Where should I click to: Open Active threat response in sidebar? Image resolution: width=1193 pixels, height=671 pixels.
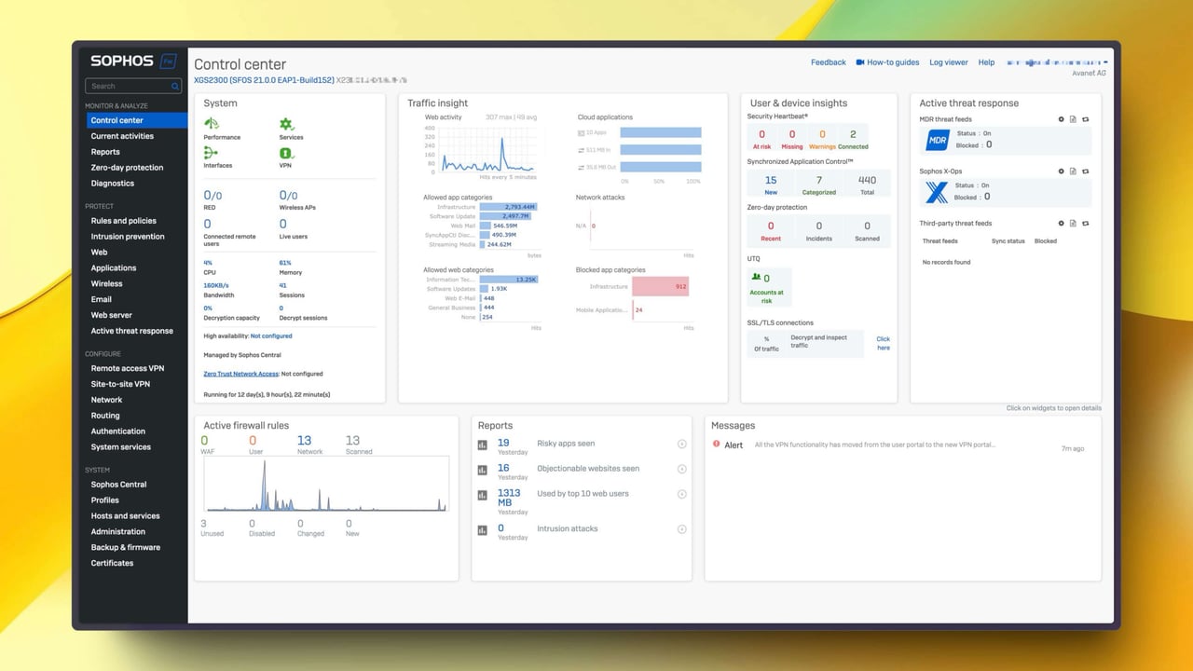pyautogui.click(x=131, y=331)
